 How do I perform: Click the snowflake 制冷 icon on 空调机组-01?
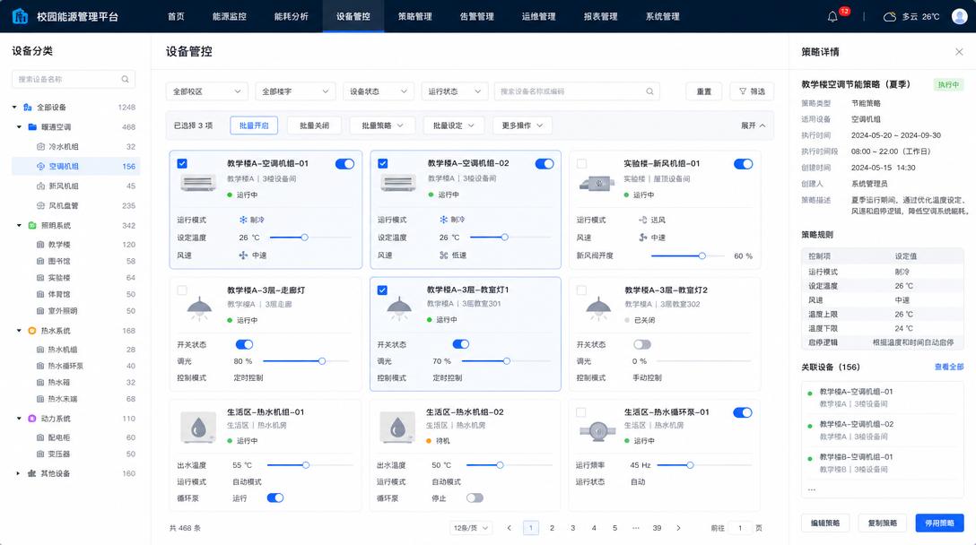point(243,220)
